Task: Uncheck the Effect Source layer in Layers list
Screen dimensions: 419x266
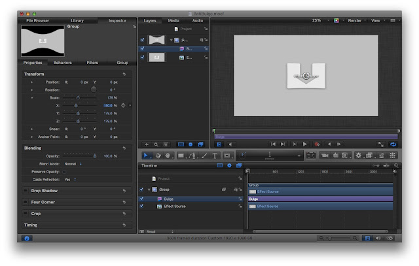Action: coord(143,57)
